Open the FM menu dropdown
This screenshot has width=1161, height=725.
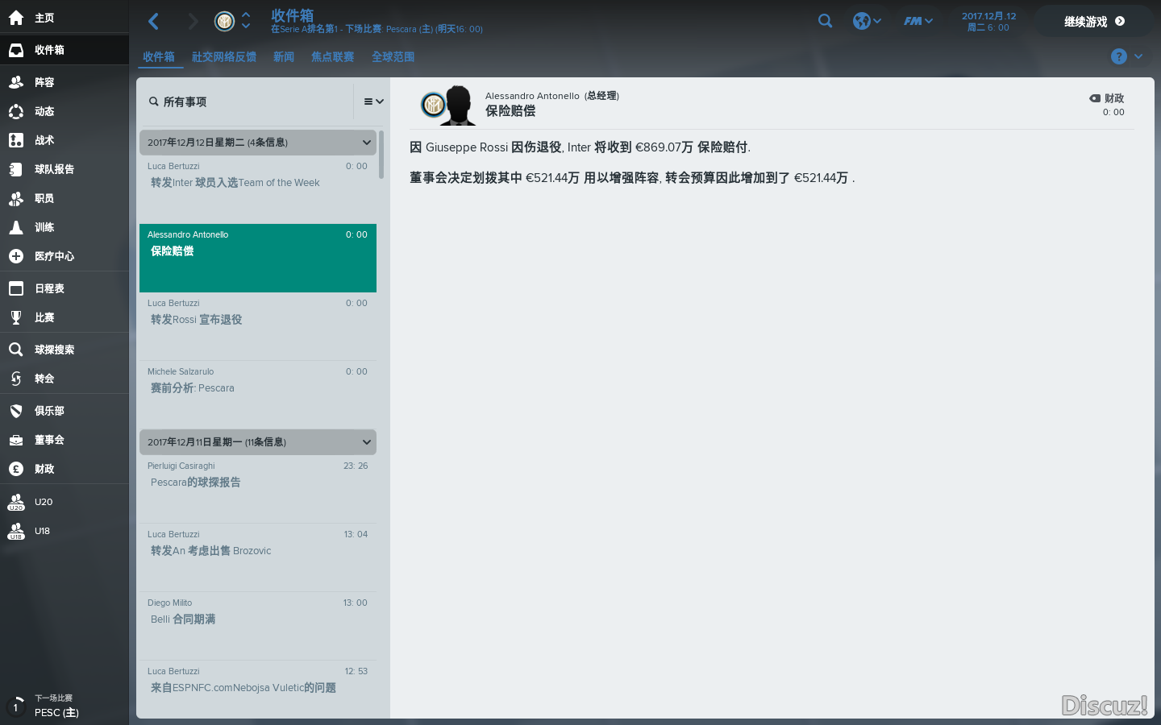[x=918, y=21]
